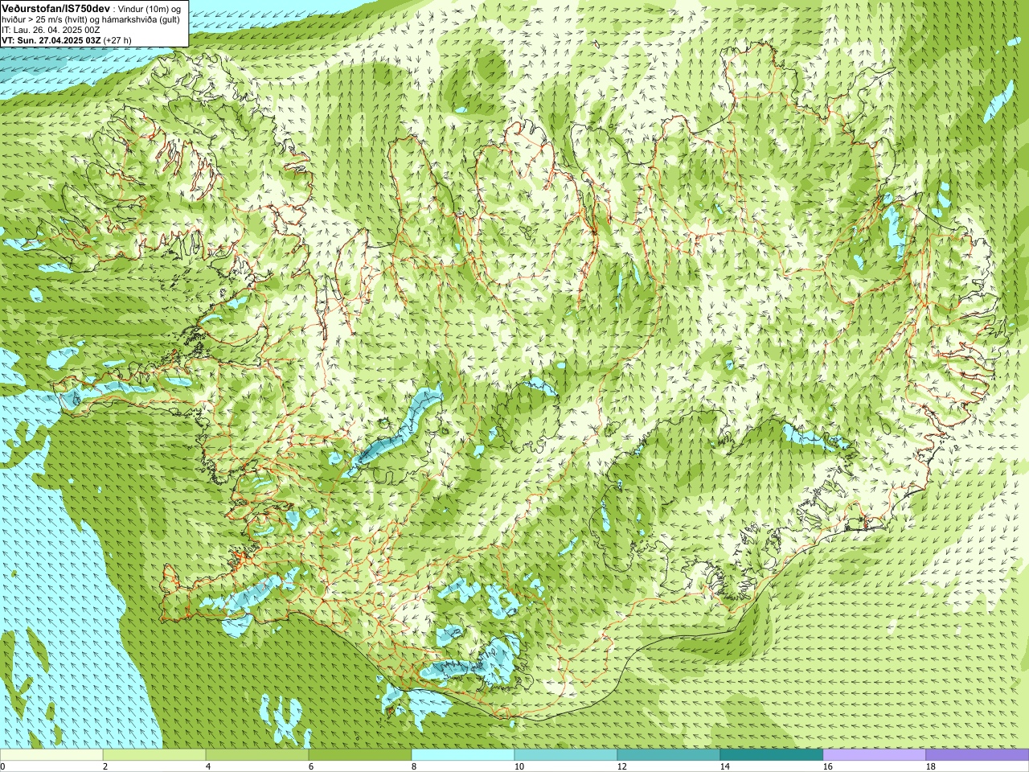This screenshot has width=1029, height=772.
Task: Click the 0–2 m/s pale yellow legend swatch
Action: tap(51, 755)
